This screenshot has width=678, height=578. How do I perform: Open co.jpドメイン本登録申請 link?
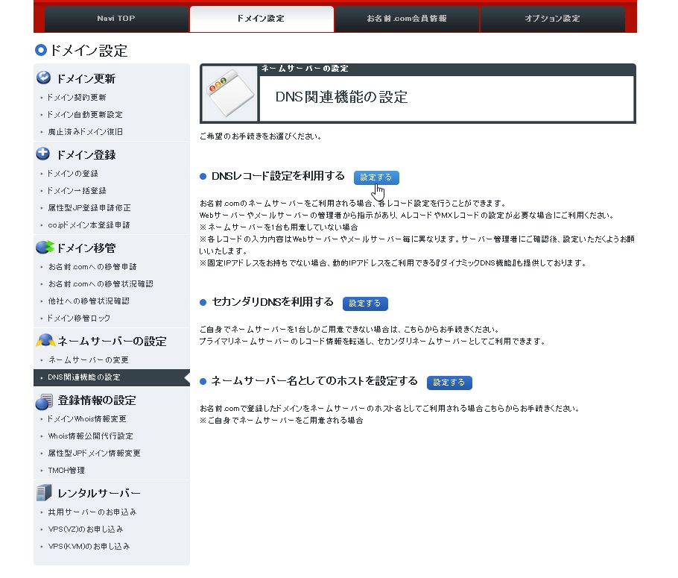[89, 225]
